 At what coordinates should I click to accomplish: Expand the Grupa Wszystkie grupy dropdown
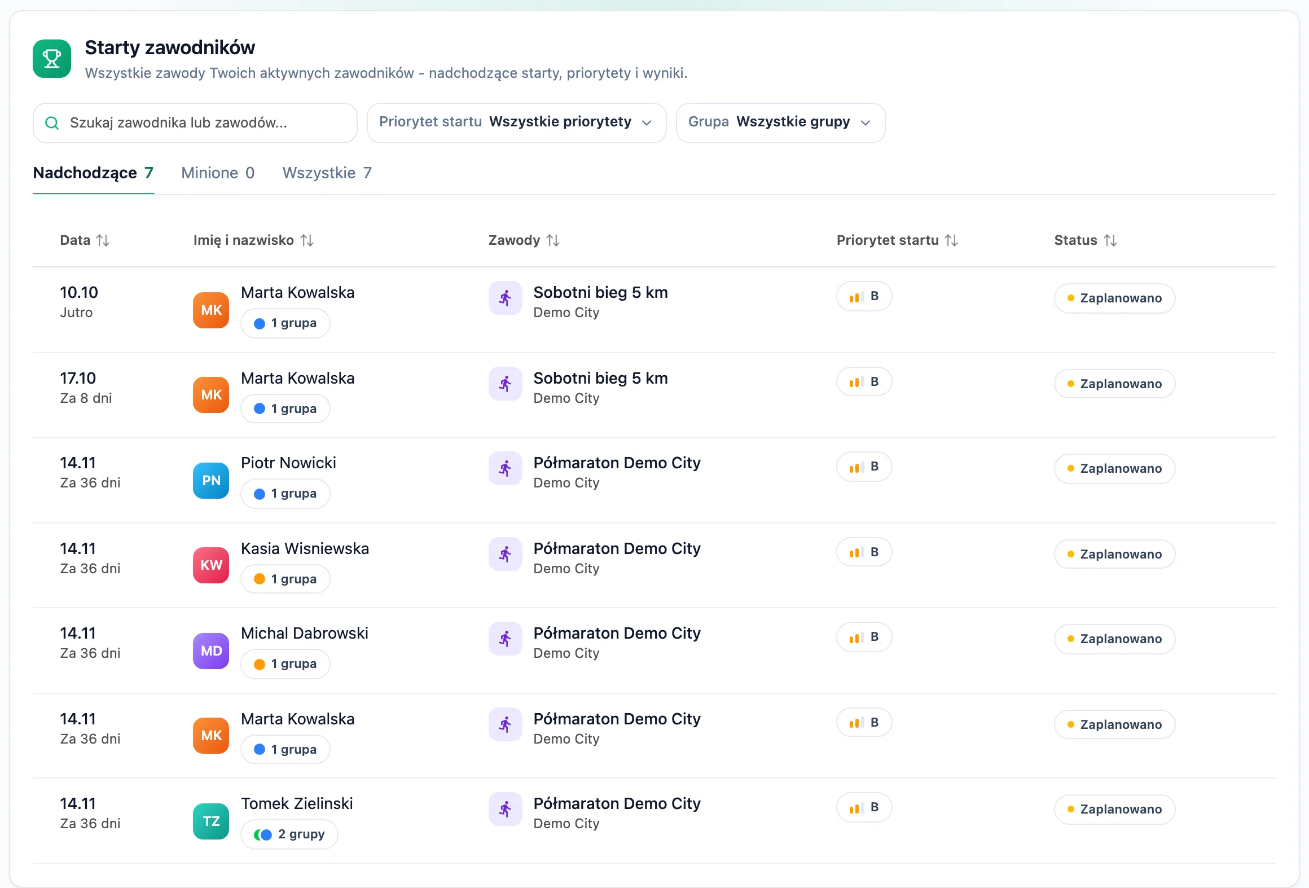click(x=780, y=122)
